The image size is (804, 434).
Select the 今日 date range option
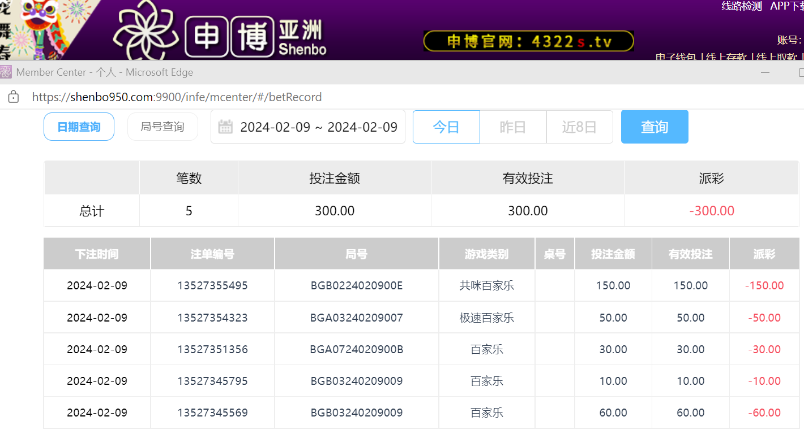click(x=446, y=127)
